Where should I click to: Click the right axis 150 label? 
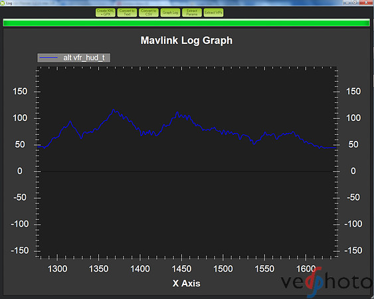point(353,92)
